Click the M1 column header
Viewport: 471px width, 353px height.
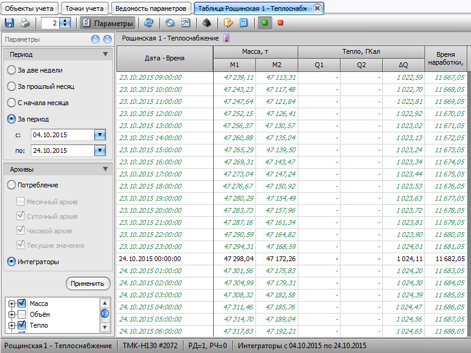pos(235,65)
